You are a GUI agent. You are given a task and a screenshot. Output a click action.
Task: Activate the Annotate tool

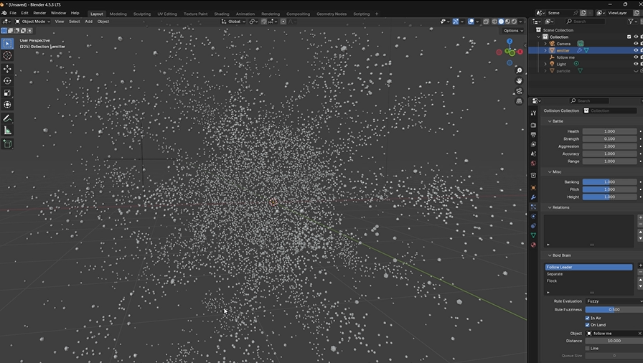pyautogui.click(x=7, y=118)
